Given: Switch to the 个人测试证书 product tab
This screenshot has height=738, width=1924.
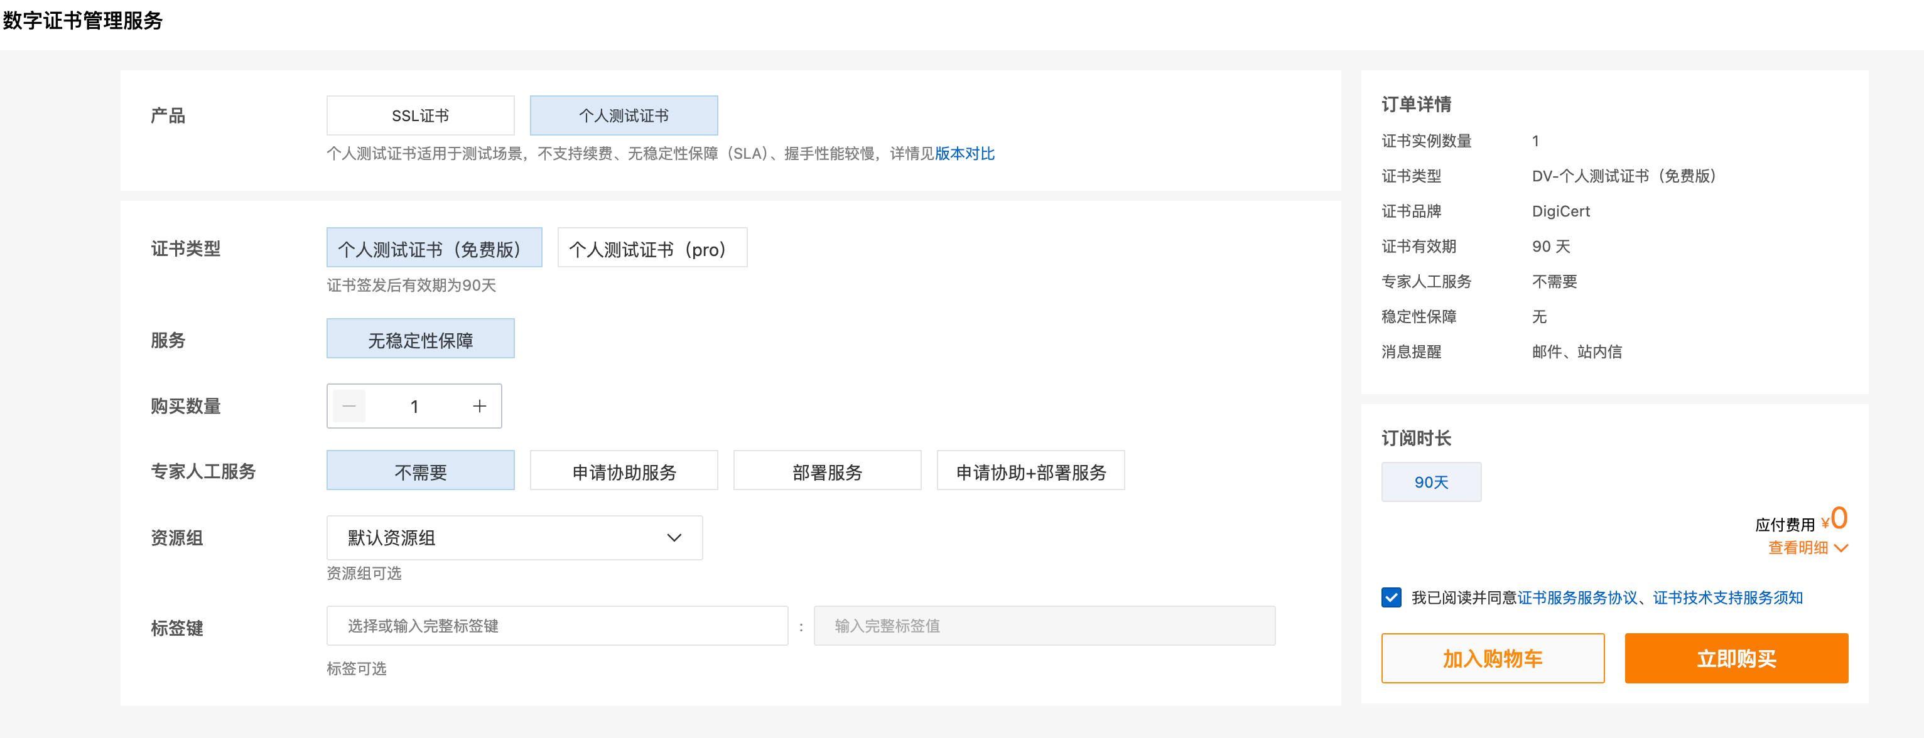Looking at the screenshot, I should [624, 115].
